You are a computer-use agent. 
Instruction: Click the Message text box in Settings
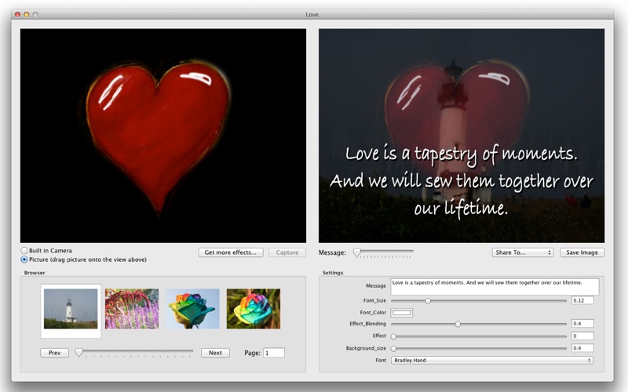click(495, 286)
